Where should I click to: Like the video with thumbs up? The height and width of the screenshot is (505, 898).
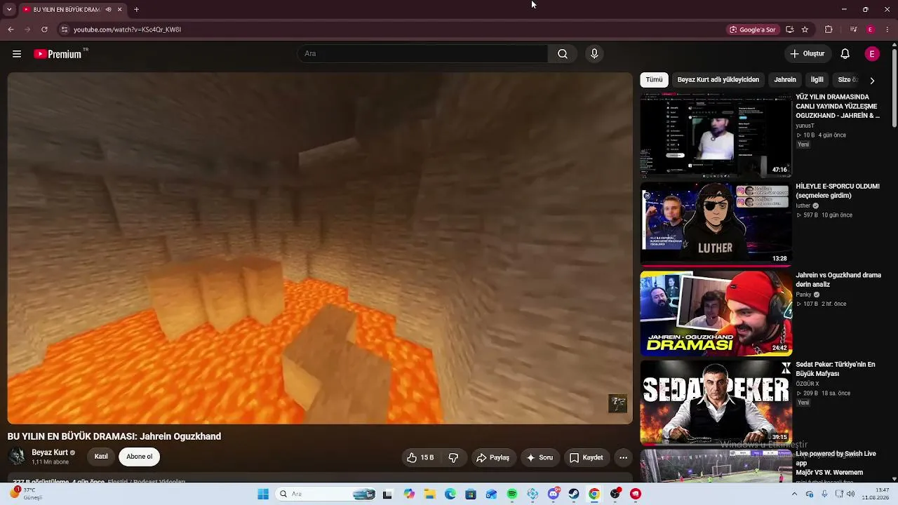click(x=420, y=457)
